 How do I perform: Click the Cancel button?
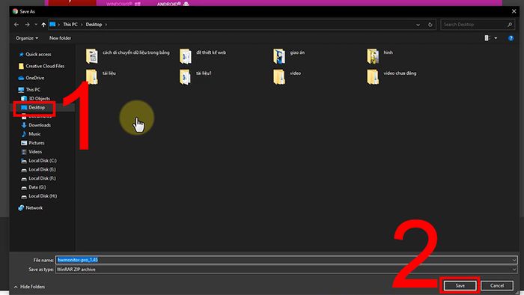pos(497,286)
